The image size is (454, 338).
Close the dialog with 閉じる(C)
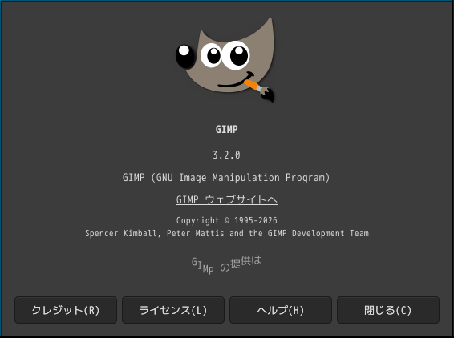(x=388, y=310)
